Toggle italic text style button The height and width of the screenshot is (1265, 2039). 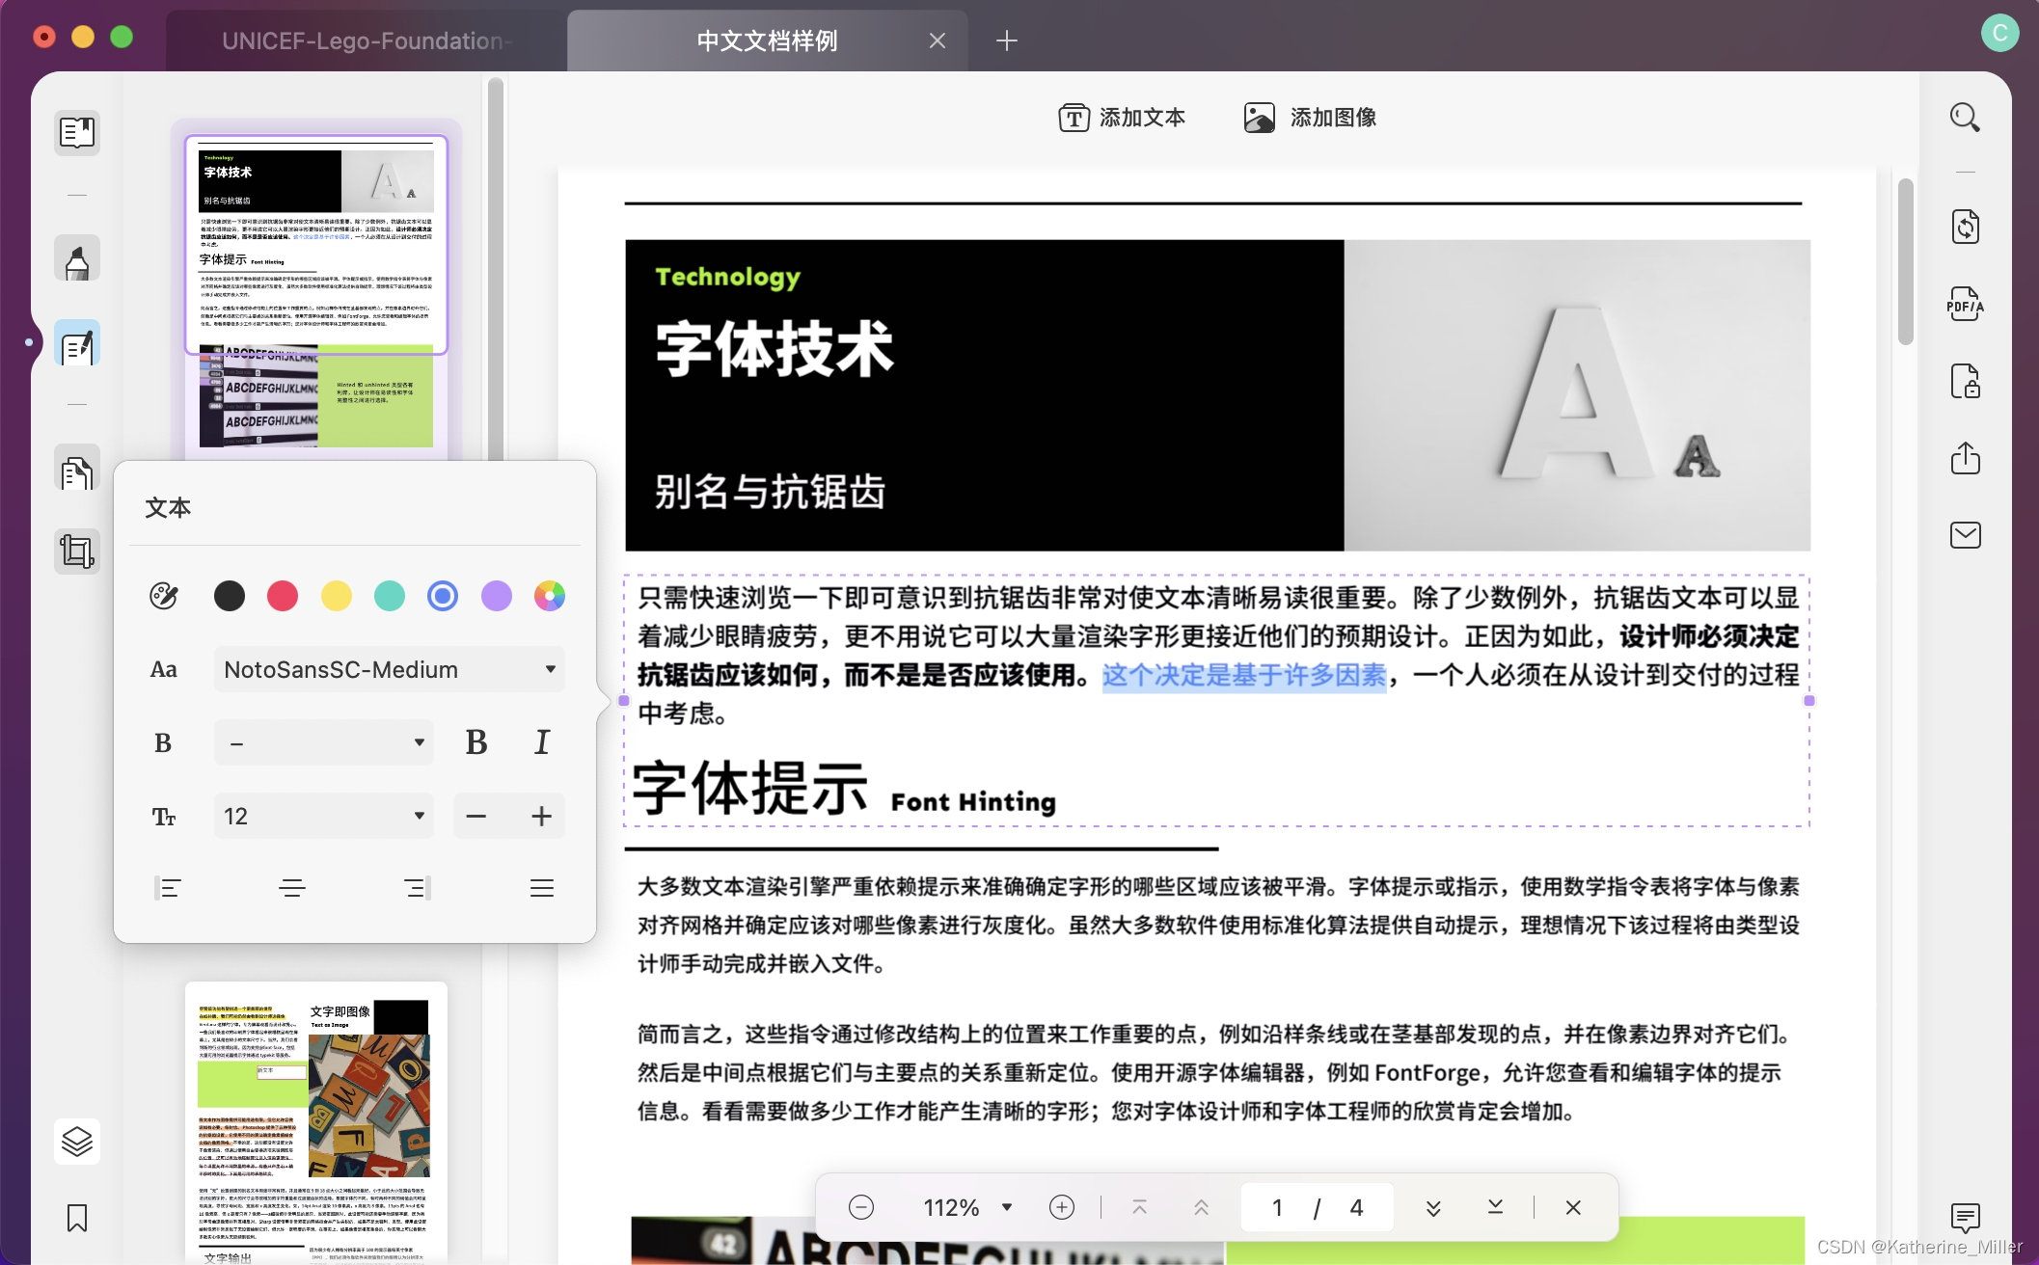pos(542,742)
